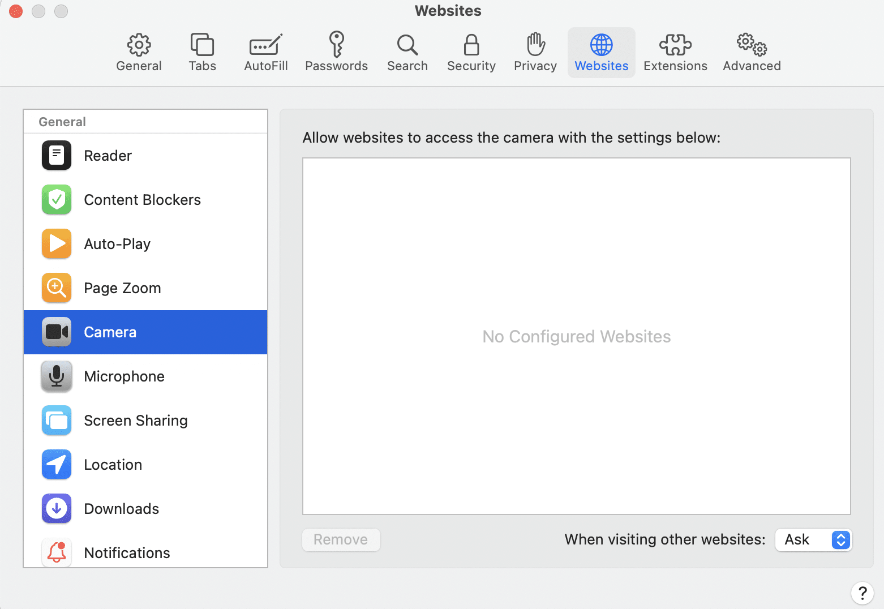Select Microphone in the sidebar
Screen dimensions: 884x609
click(124, 376)
